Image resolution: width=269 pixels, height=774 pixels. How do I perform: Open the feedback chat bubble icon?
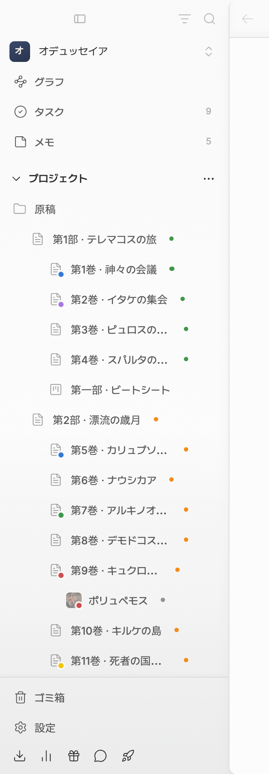pos(101,756)
